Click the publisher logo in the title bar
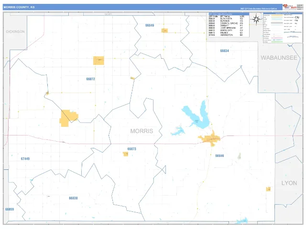This screenshot has width=306, height=229. [x=290, y=7]
